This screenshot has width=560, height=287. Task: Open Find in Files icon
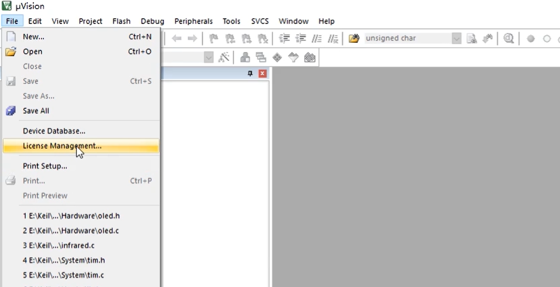354,38
